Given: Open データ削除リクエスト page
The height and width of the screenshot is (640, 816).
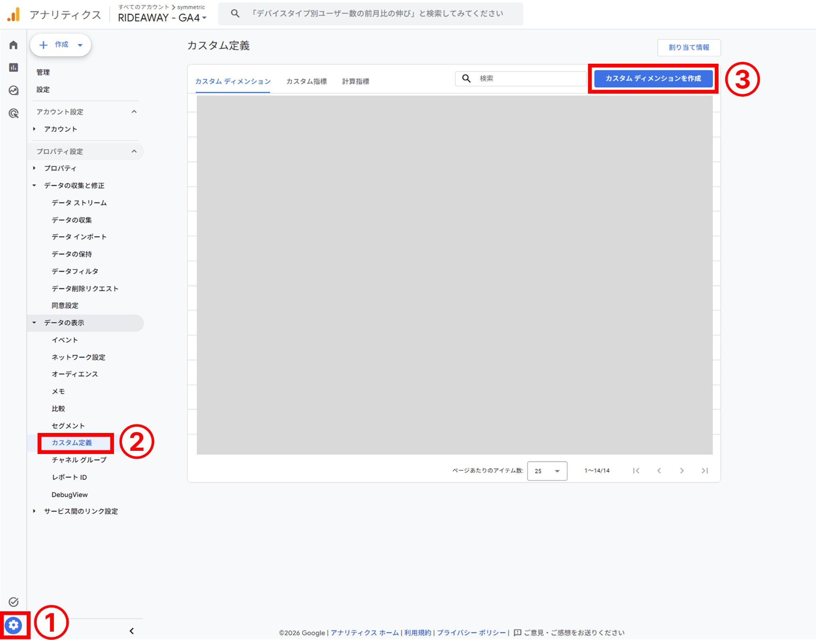Looking at the screenshot, I should (85, 288).
